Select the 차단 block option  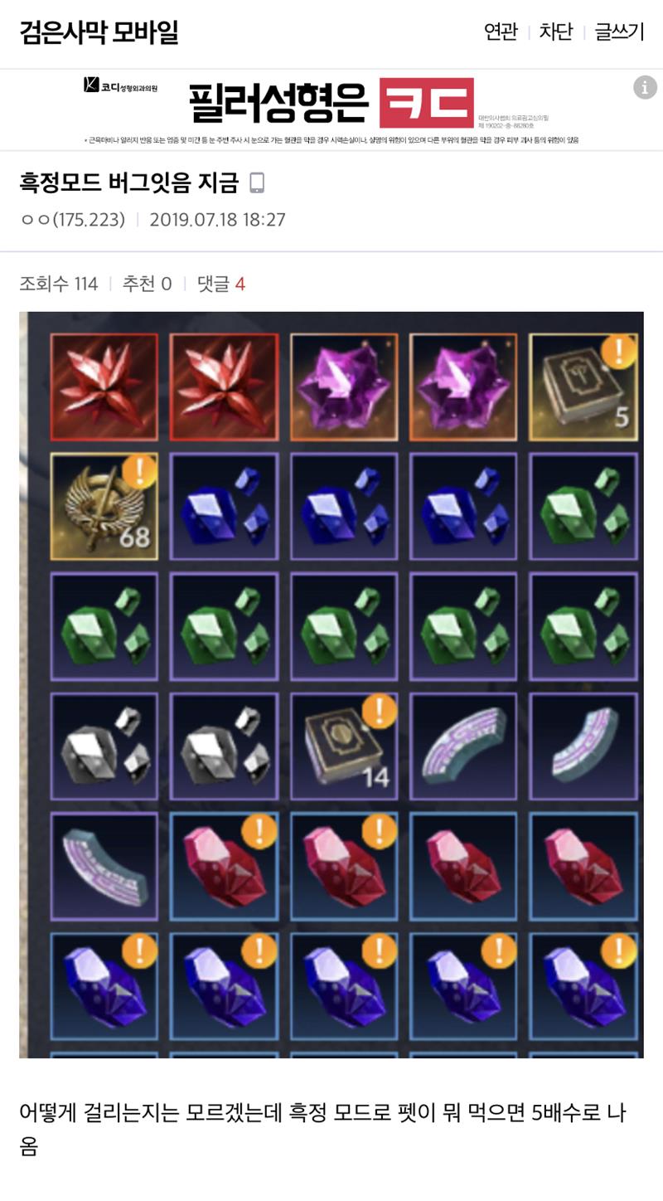(x=556, y=32)
